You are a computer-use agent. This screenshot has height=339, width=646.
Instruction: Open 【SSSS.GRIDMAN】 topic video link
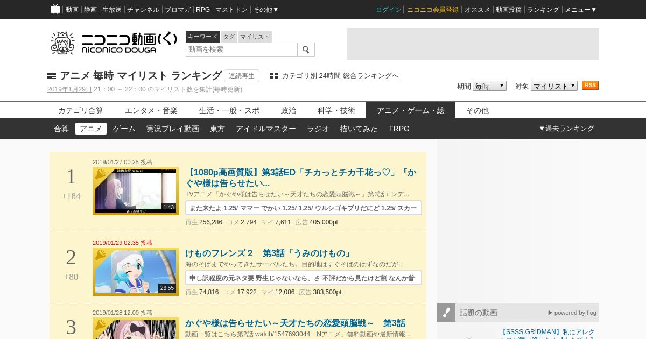547,334
